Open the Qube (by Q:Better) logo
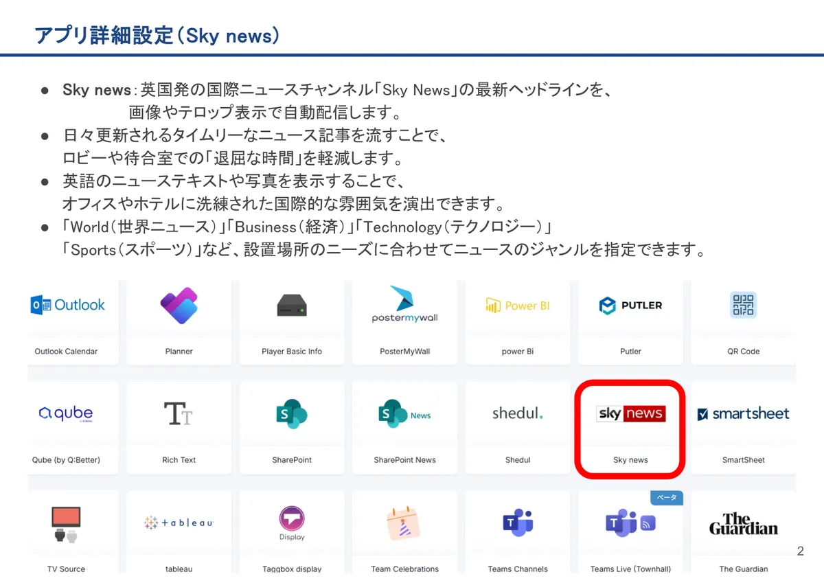824x583 pixels. click(66, 413)
